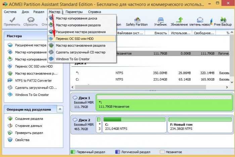
Task: Click the Мастера panel header
Action: coord(26,36)
